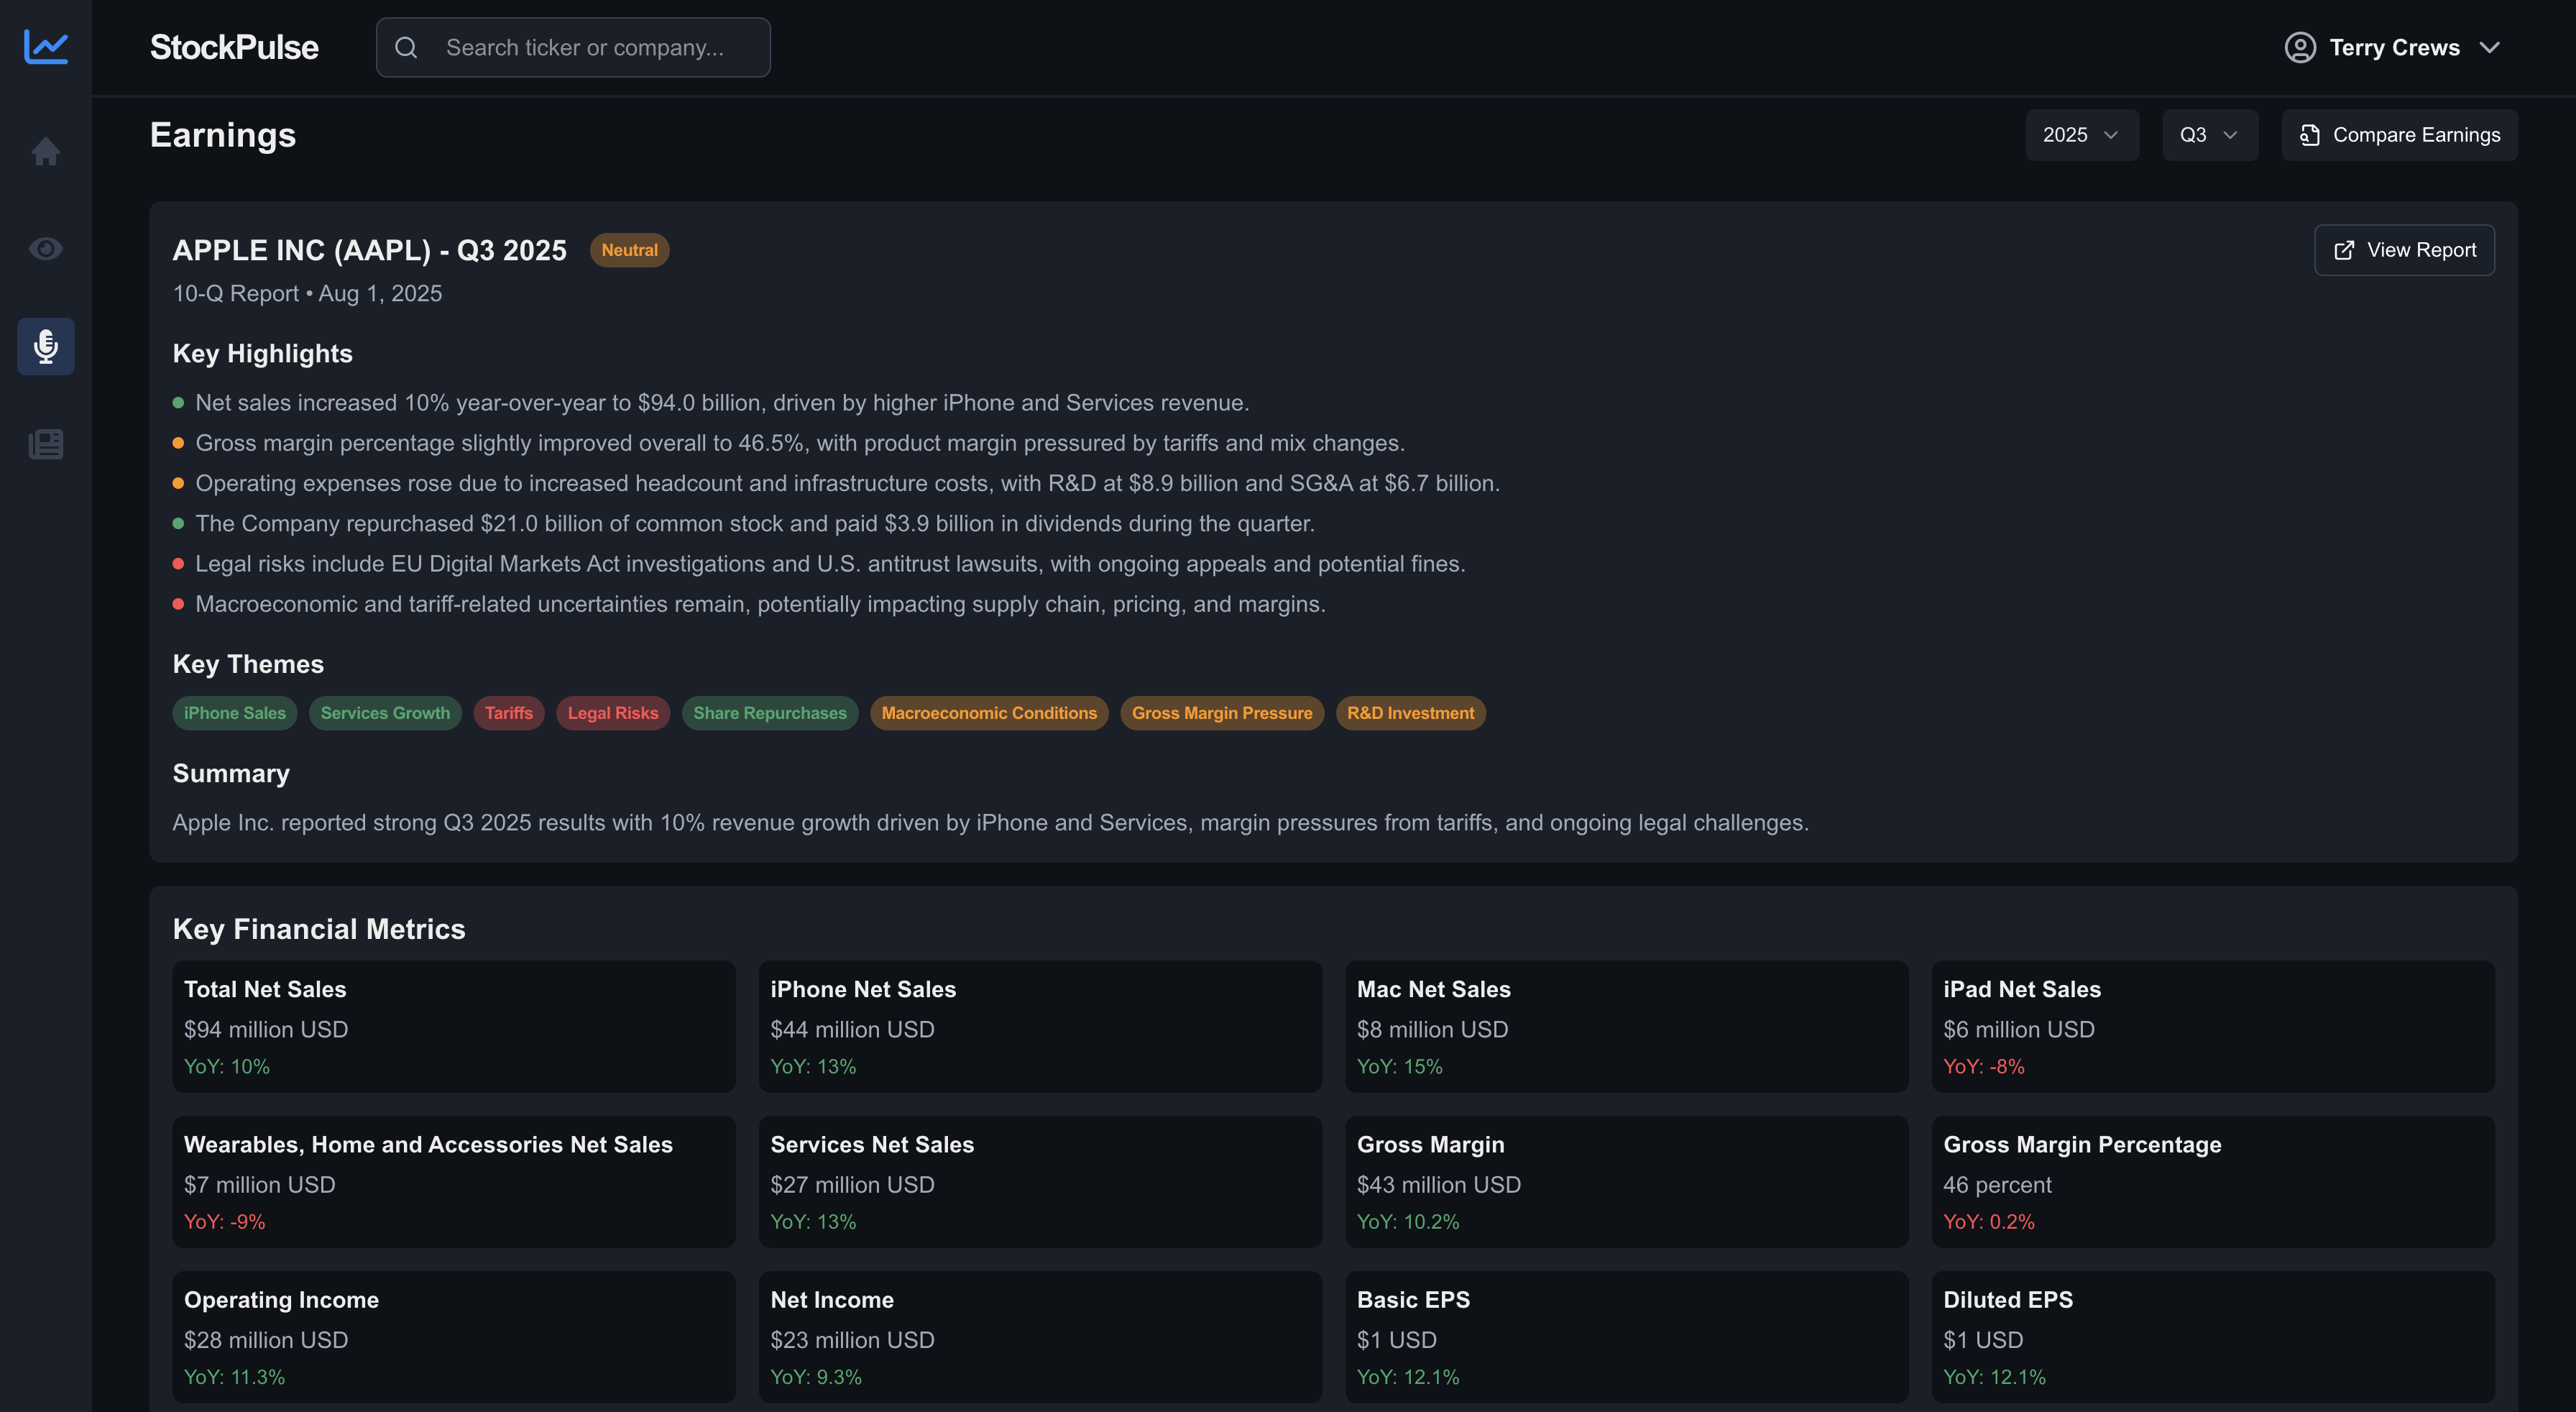Click the iPhone Sales theme tag
Image resolution: width=2576 pixels, height=1412 pixels.
tap(235, 713)
